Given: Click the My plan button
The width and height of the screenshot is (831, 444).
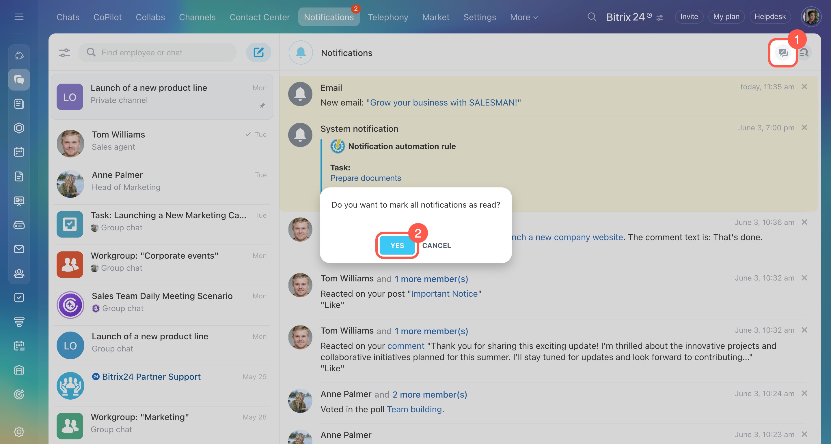Looking at the screenshot, I should point(726,17).
